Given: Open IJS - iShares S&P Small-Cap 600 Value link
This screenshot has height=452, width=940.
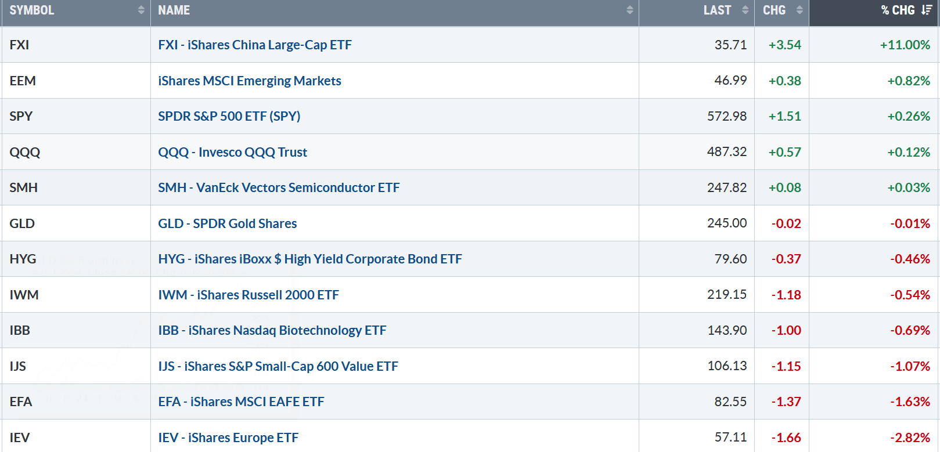Looking at the screenshot, I should tap(278, 366).
